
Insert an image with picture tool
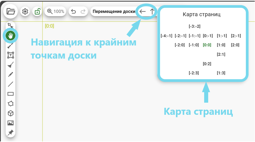point(10,123)
